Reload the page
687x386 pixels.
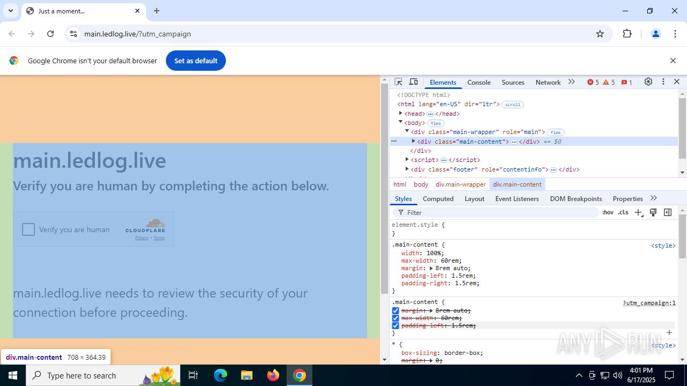coord(50,34)
